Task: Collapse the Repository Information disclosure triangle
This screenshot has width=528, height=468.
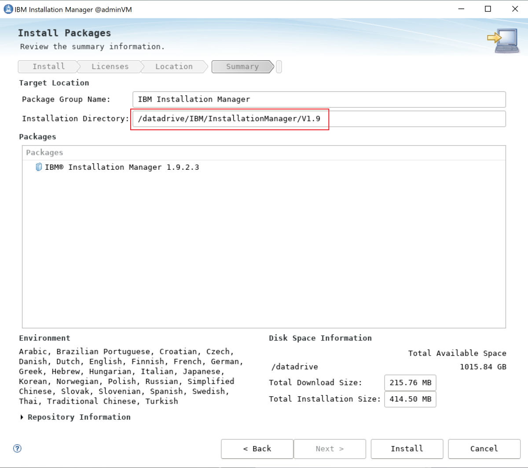Action: pos(21,417)
